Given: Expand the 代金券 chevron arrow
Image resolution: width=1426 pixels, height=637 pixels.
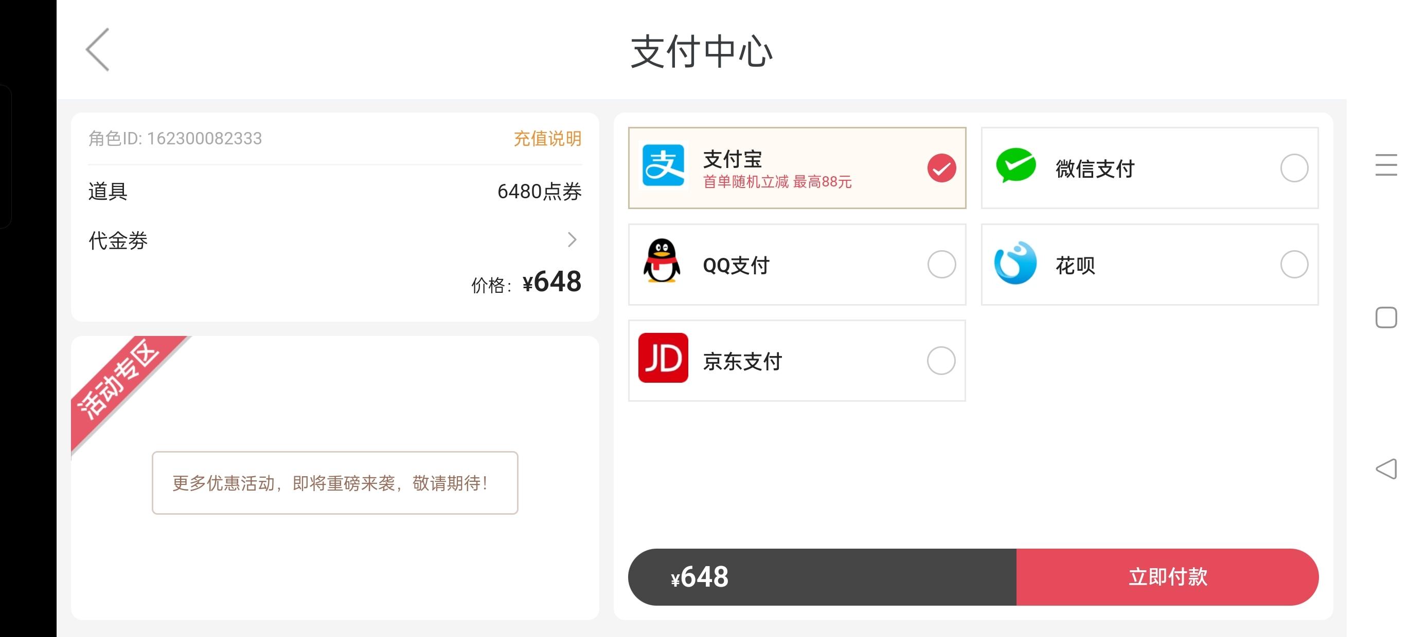Looking at the screenshot, I should [x=572, y=239].
